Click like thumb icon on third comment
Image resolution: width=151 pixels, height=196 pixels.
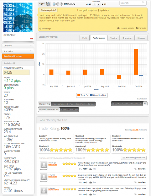click(x=91, y=194)
